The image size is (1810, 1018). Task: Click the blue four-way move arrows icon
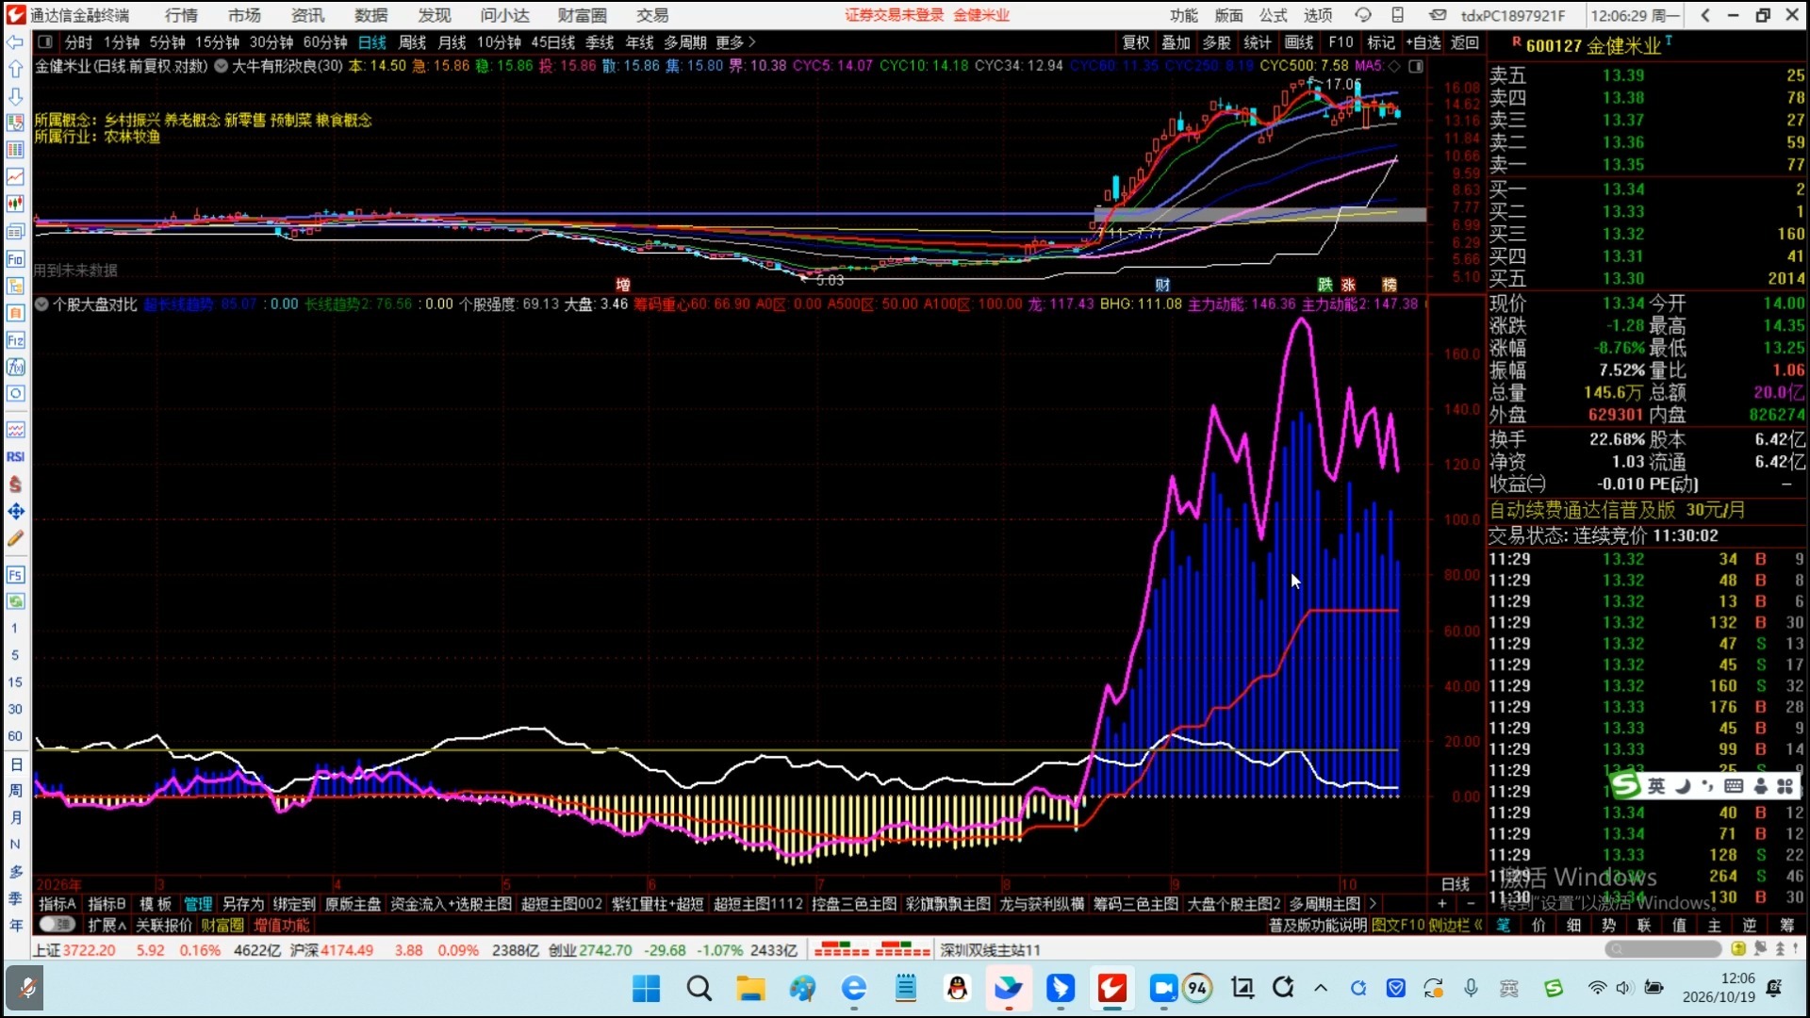point(15,511)
